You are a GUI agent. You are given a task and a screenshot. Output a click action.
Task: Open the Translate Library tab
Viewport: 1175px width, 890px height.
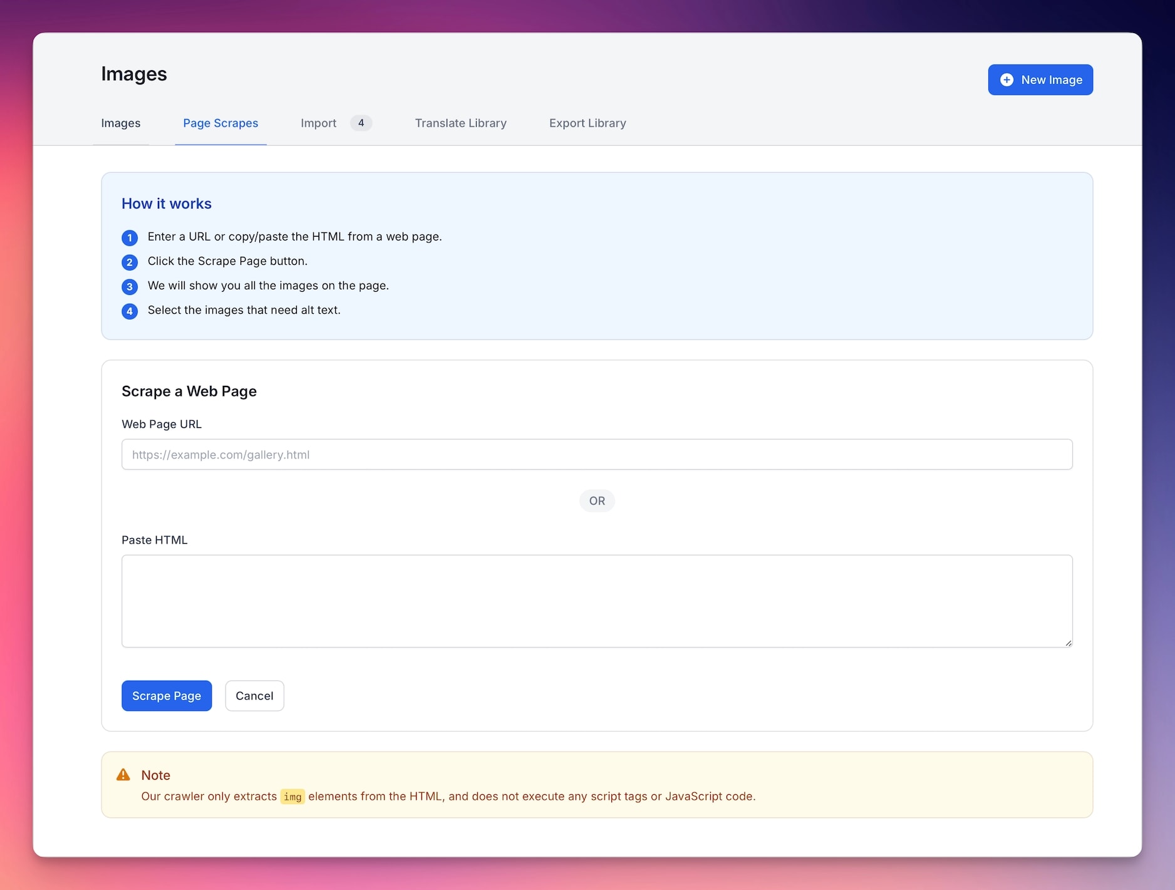tap(460, 123)
